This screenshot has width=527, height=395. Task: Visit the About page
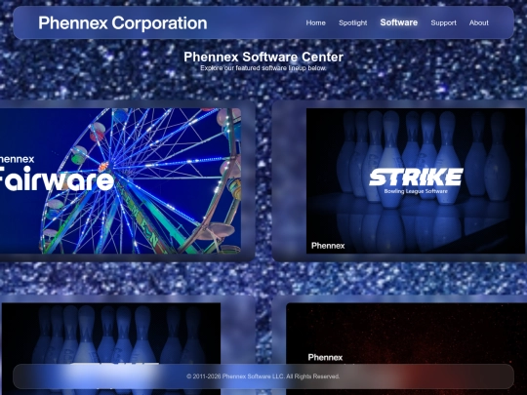[479, 22]
